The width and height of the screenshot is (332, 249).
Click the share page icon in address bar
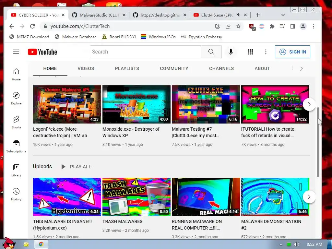pyautogui.click(x=228, y=26)
